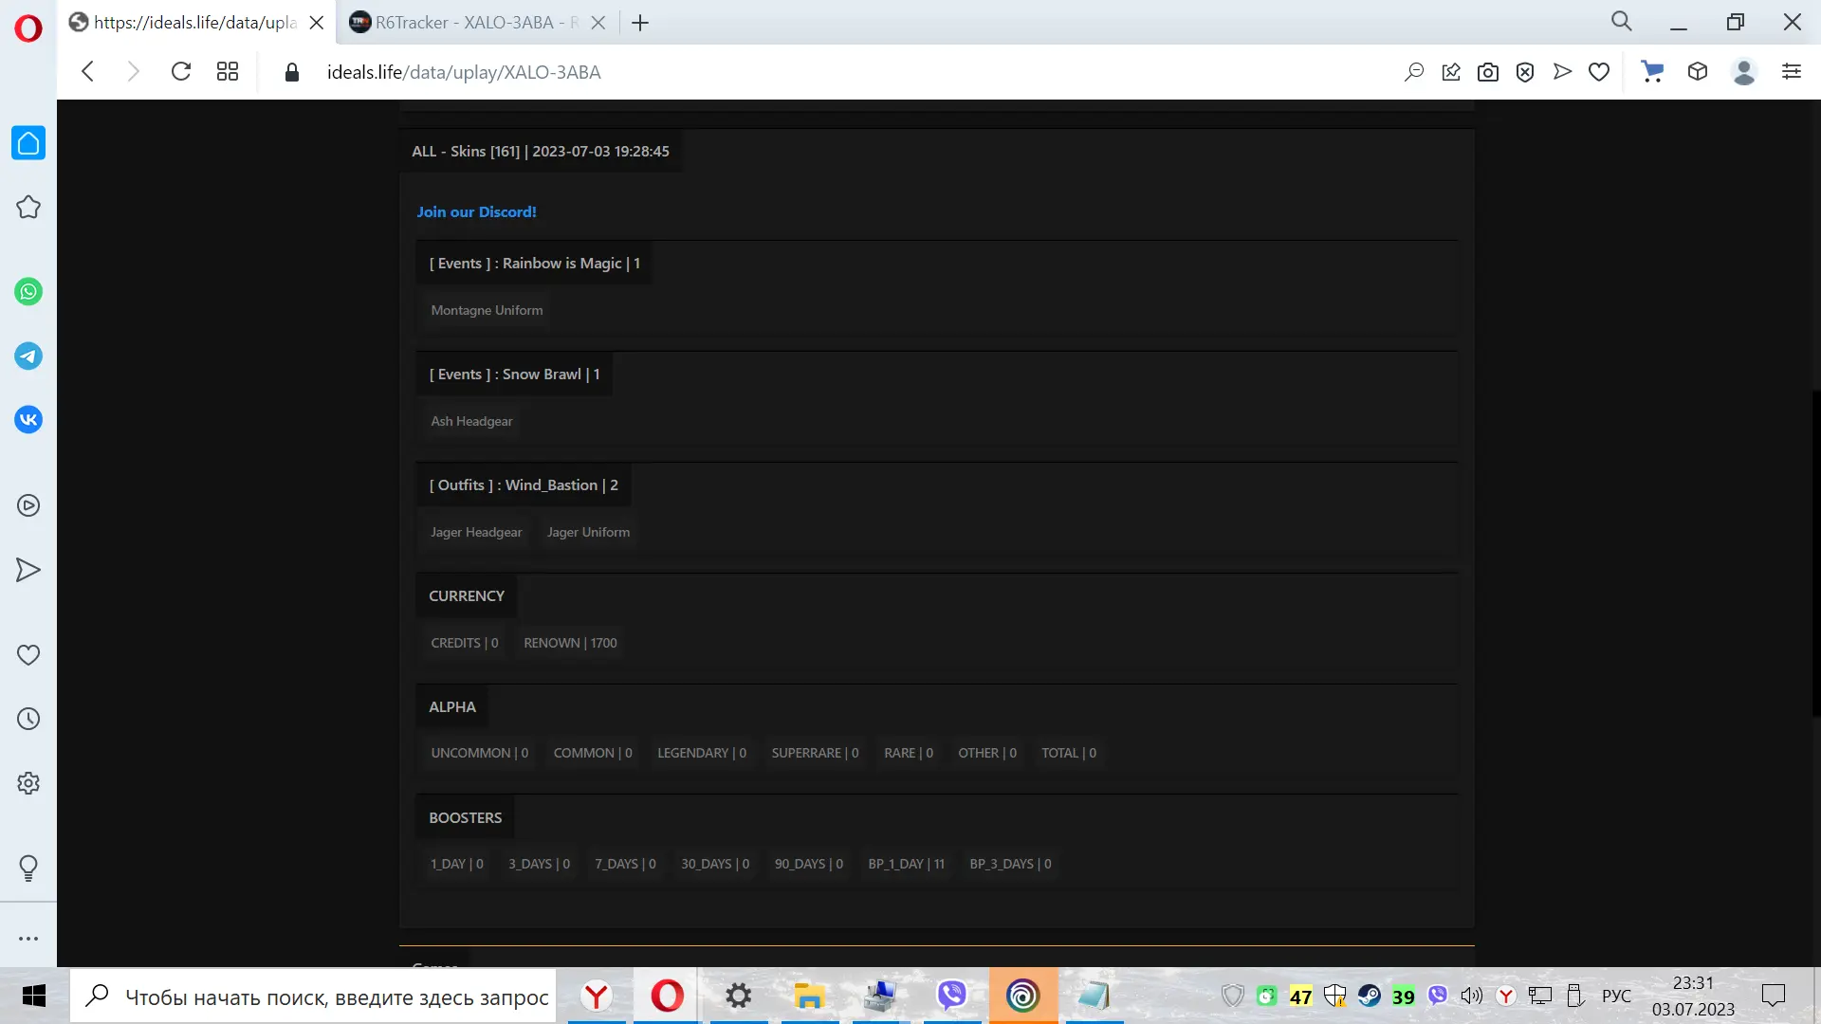Screen dimensions: 1821x1024
Task: Select the Outfits Wind_Bastion header
Action: coord(524,485)
